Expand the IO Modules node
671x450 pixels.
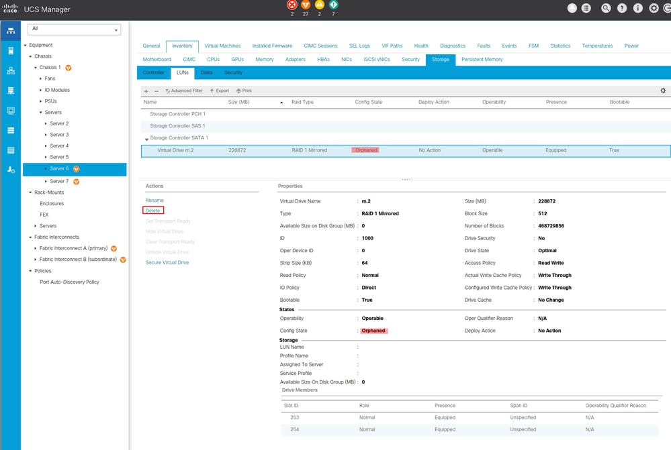tap(41, 90)
